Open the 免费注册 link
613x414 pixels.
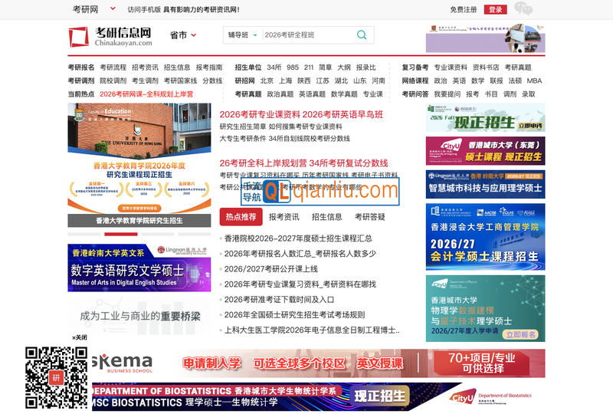(x=464, y=9)
